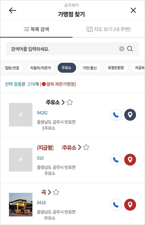Toggle star on (지급형) 주유소 listing
The height and width of the screenshot is (225, 145).
point(86,147)
